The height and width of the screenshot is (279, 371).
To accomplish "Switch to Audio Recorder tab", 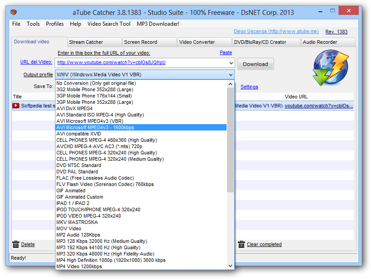I will coord(328,42).
